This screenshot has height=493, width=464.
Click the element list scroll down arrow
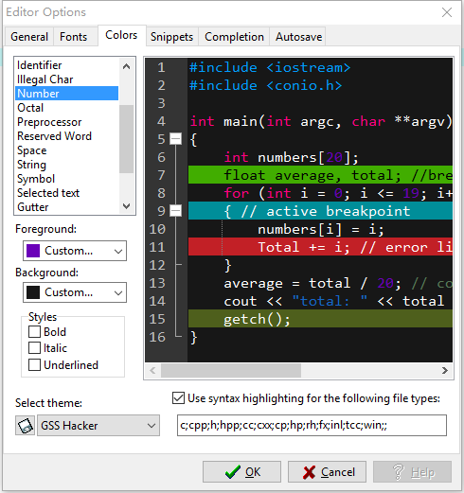(127, 206)
